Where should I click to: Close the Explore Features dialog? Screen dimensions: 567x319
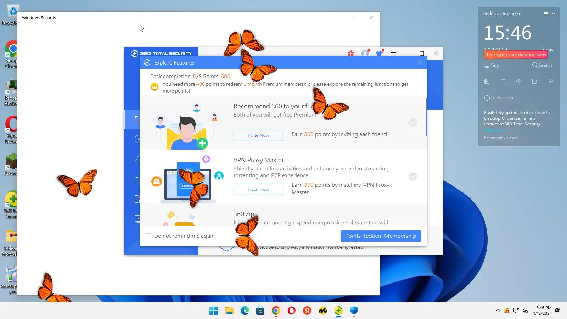420,62
